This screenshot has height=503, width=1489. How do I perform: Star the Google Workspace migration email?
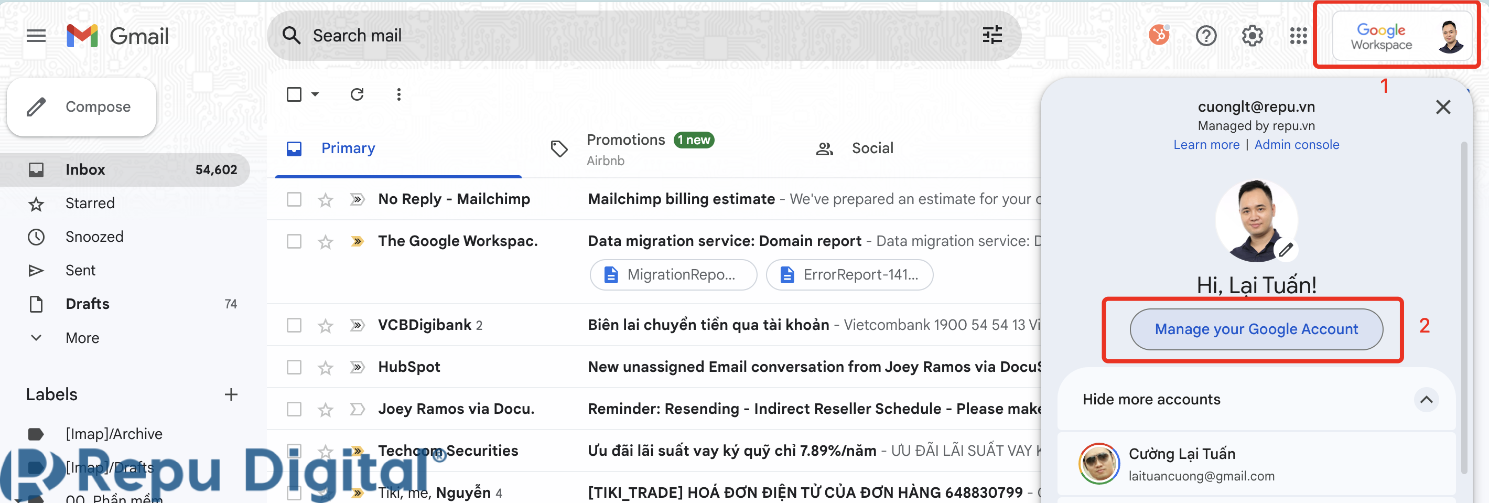tap(326, 242)
